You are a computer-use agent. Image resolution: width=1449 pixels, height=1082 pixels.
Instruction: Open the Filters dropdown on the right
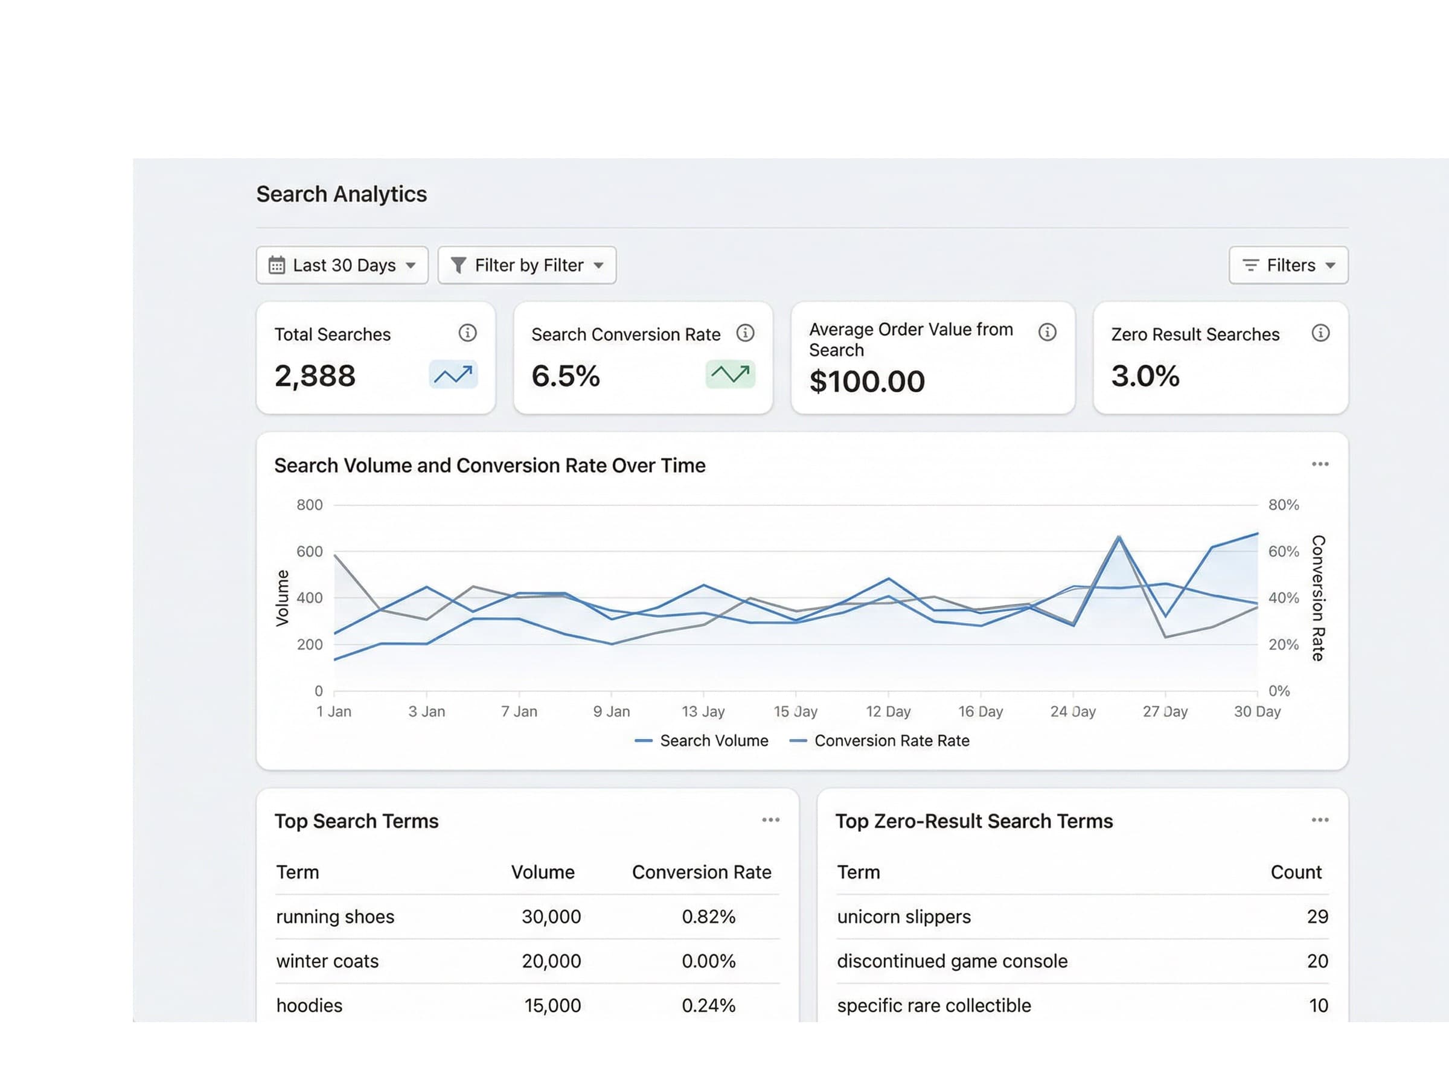pyautogui.click(x=1287, y=264)
